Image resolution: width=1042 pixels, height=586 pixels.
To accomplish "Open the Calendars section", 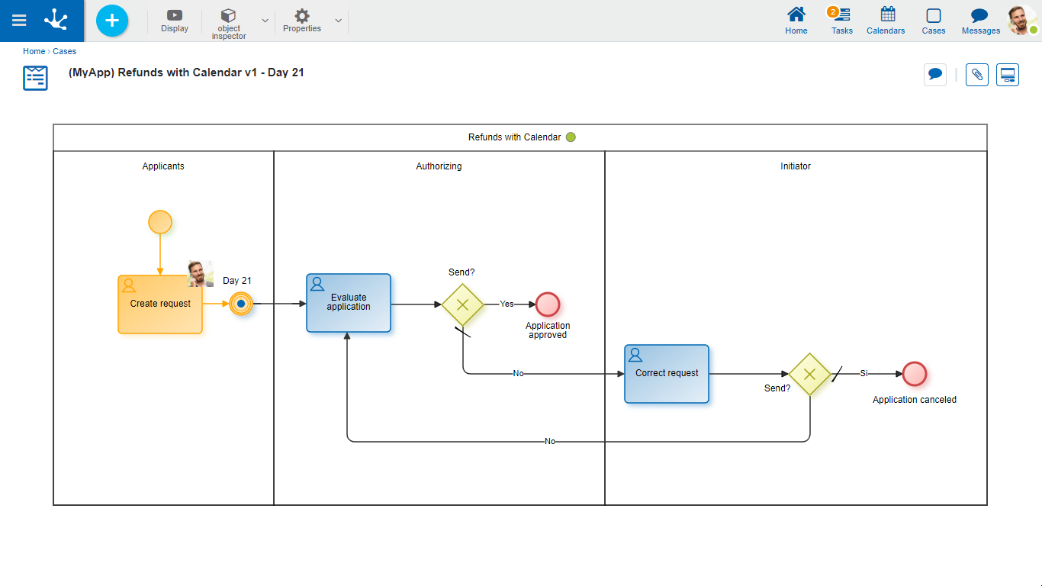I will (886, 21).
